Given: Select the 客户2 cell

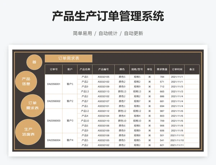Looking at the screenshot, I should pyautogui.click(x=70, y=101).
